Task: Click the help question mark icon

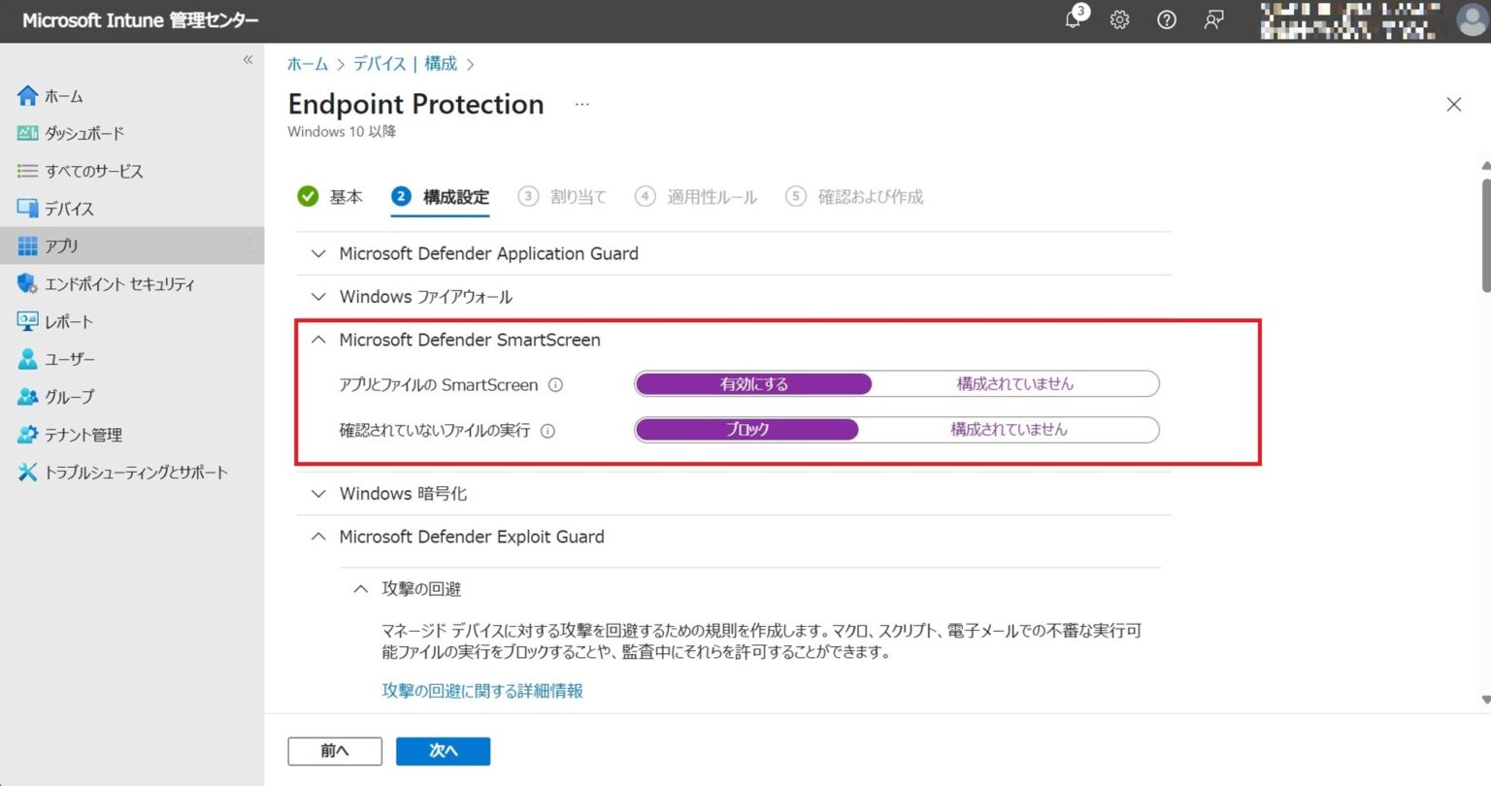Action: point(1167,19)
